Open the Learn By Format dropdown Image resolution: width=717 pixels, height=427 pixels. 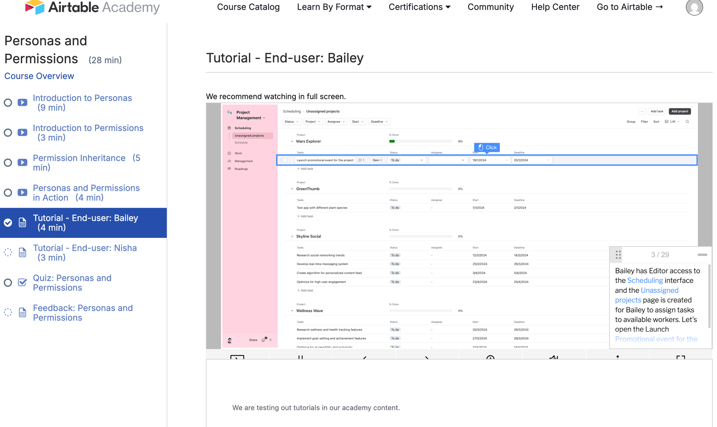pos(334,7)
